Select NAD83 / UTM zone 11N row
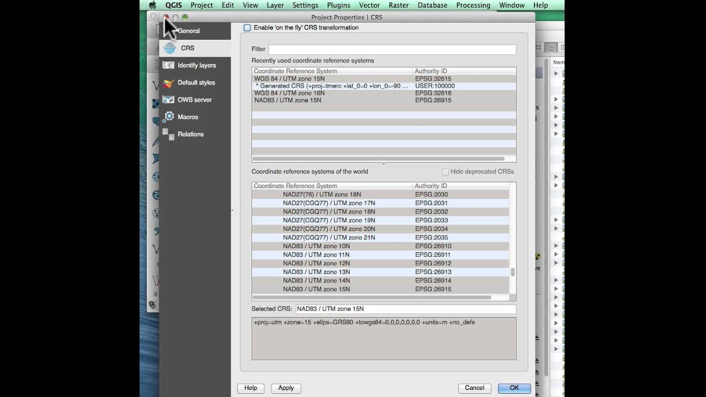Screen dimensions: 706x397 [381, 255]
